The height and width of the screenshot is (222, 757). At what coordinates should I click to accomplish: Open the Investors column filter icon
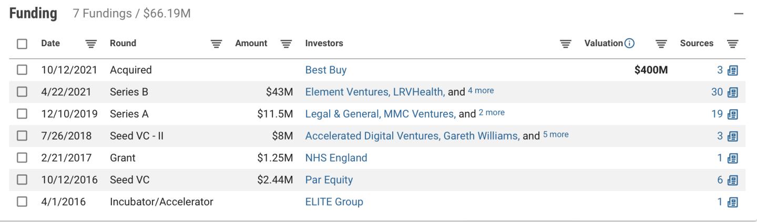click(x=566, y=44)
